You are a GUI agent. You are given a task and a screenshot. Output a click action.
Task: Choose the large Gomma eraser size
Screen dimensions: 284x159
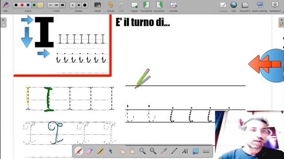click(x=85, y=5)
